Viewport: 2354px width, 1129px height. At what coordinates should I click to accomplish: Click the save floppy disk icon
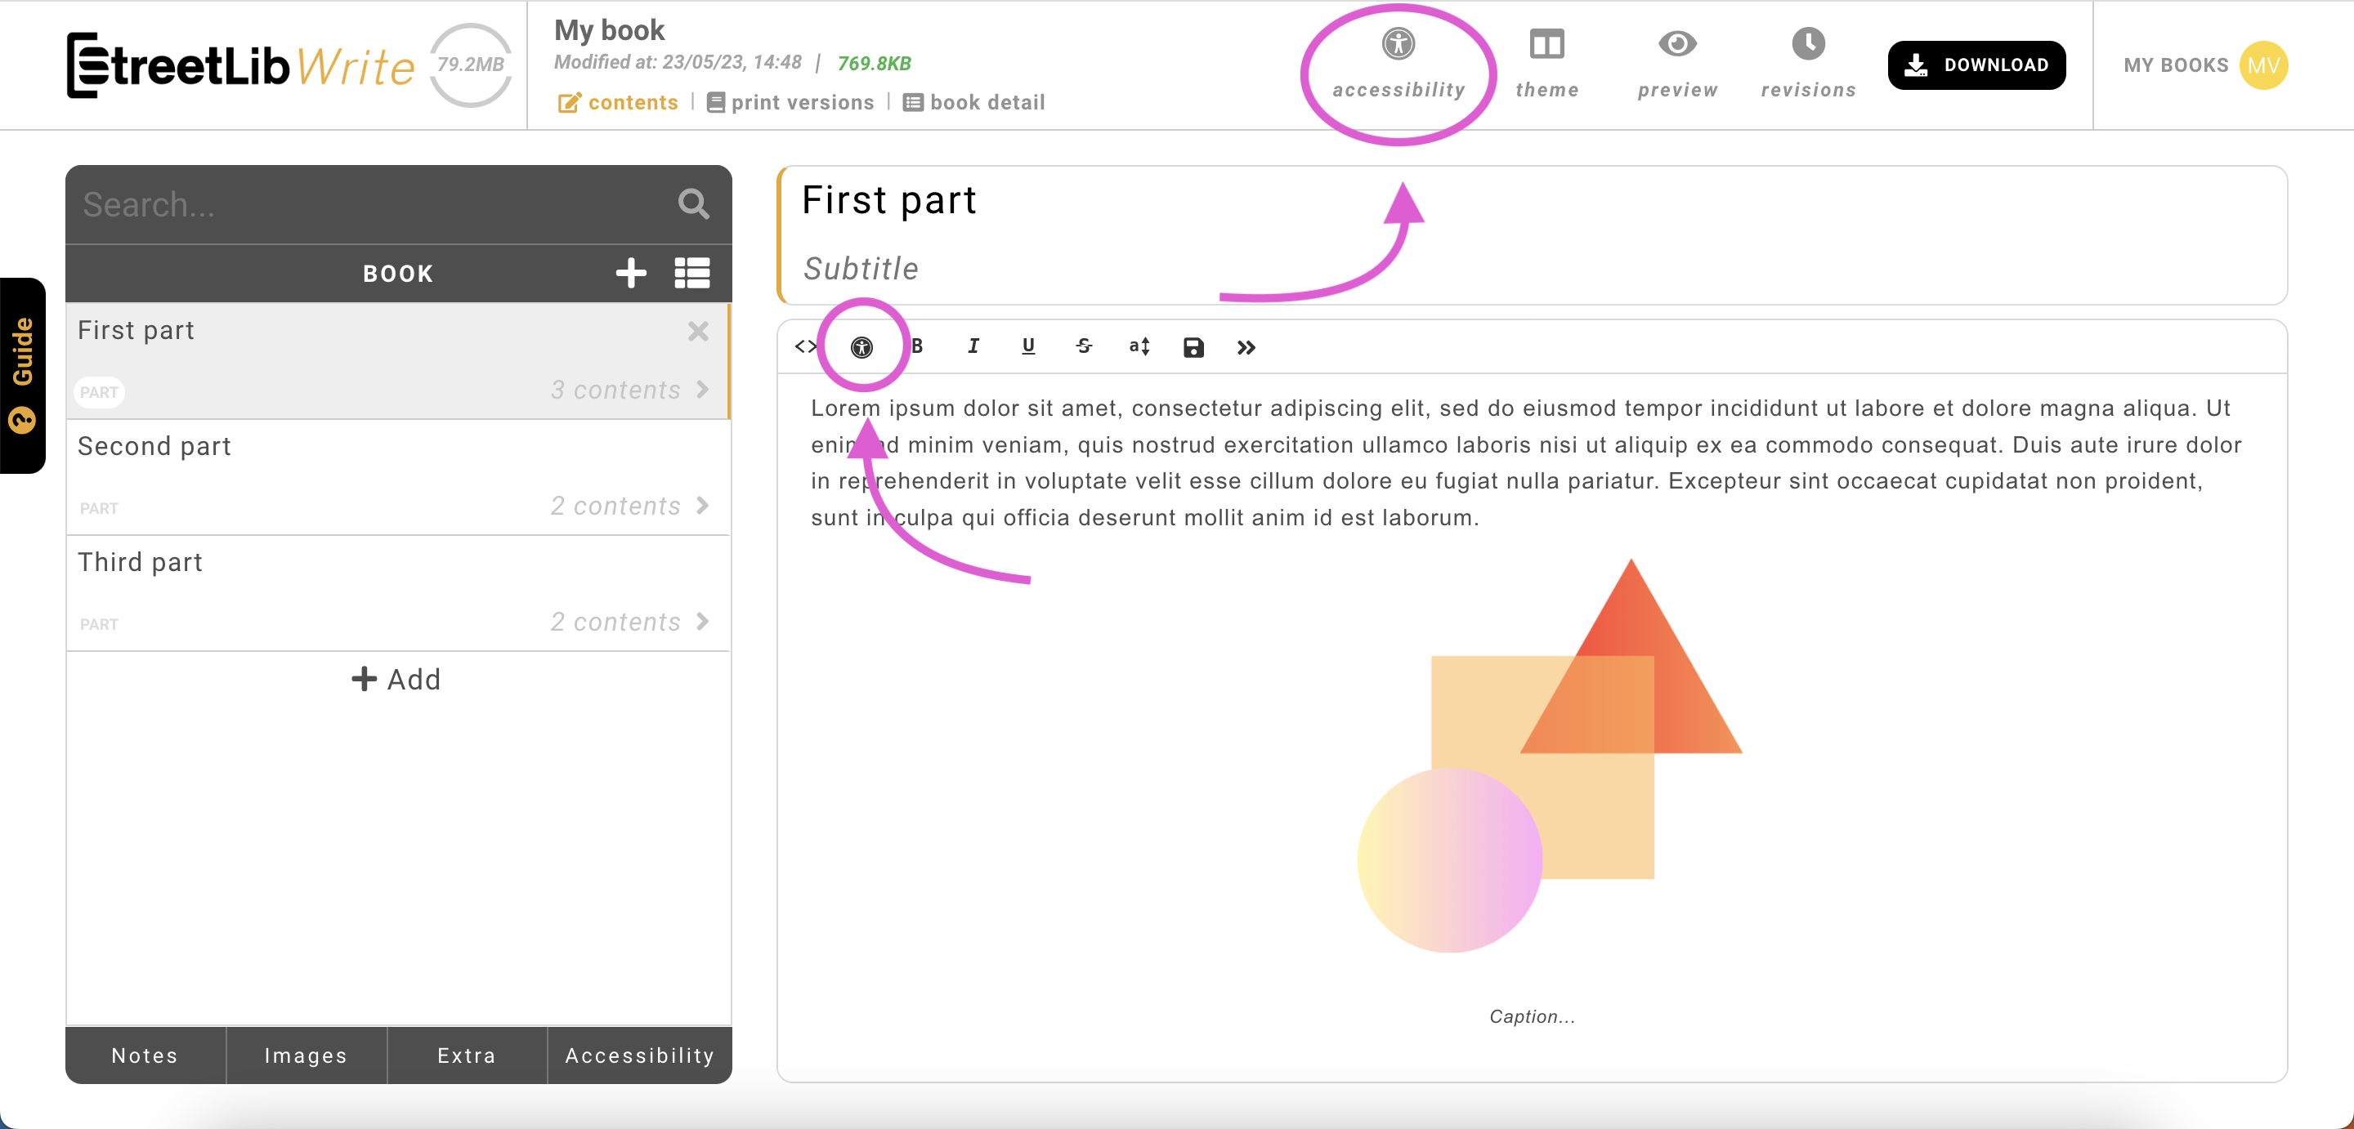click(1193, 347)
